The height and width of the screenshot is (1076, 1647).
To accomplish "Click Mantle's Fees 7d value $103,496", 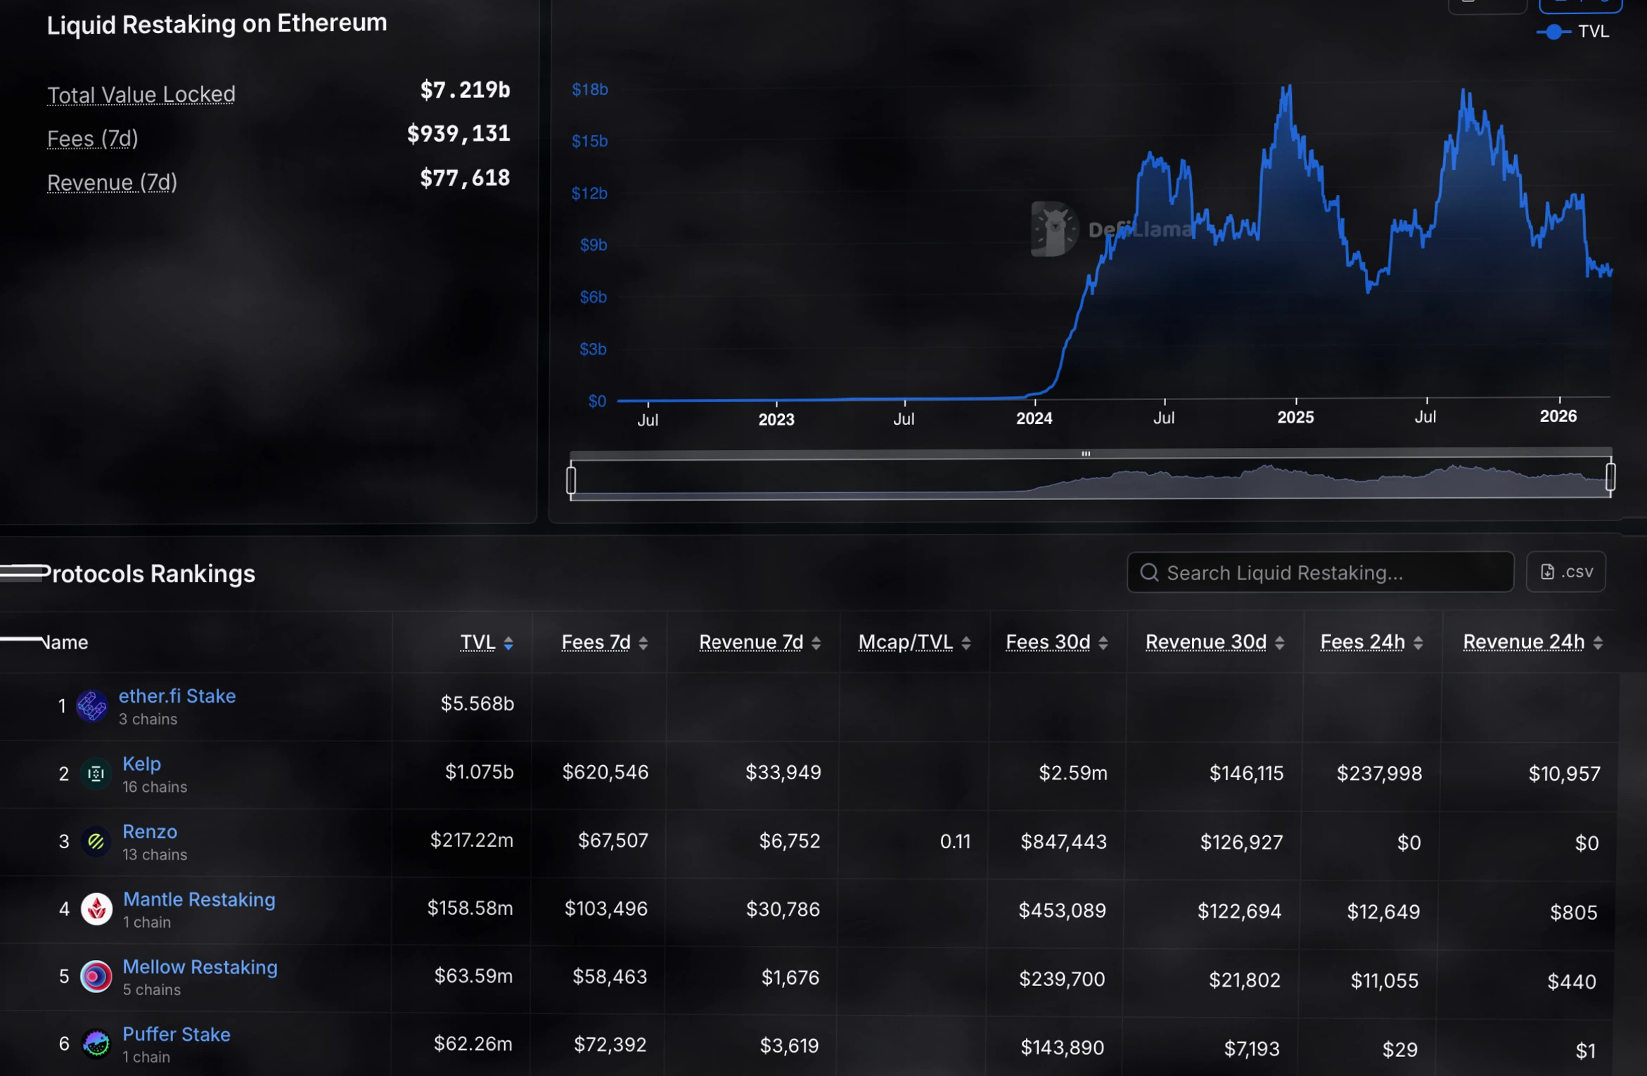I will 606,909.
